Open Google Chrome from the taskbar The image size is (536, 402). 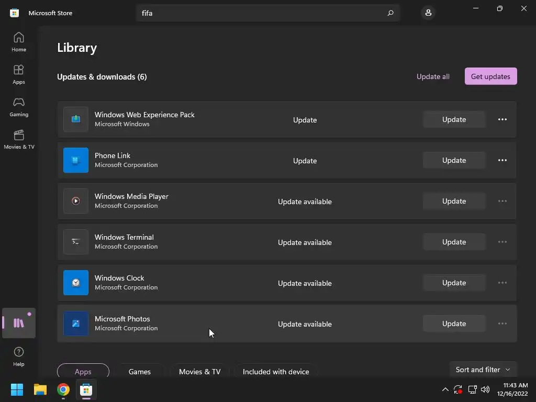(x=63, y=389)
